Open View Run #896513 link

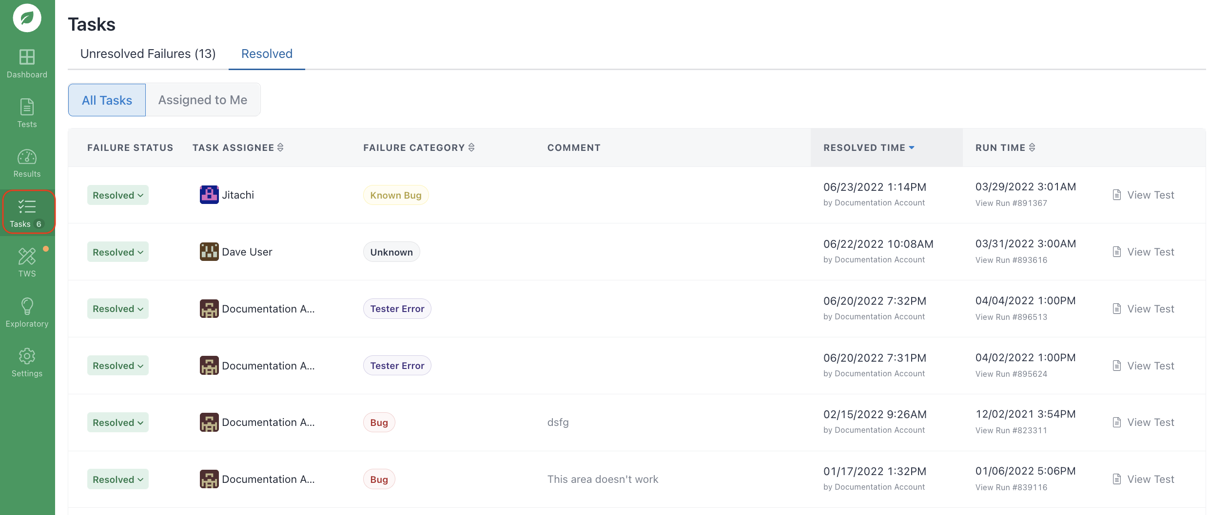[1011, 317]
